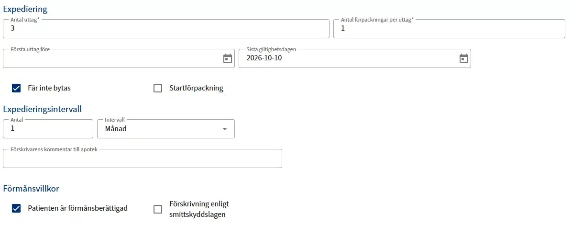Click the Expediering section heading
The height and width of the screenshot is (226, 572).
[x=25, y=9]
